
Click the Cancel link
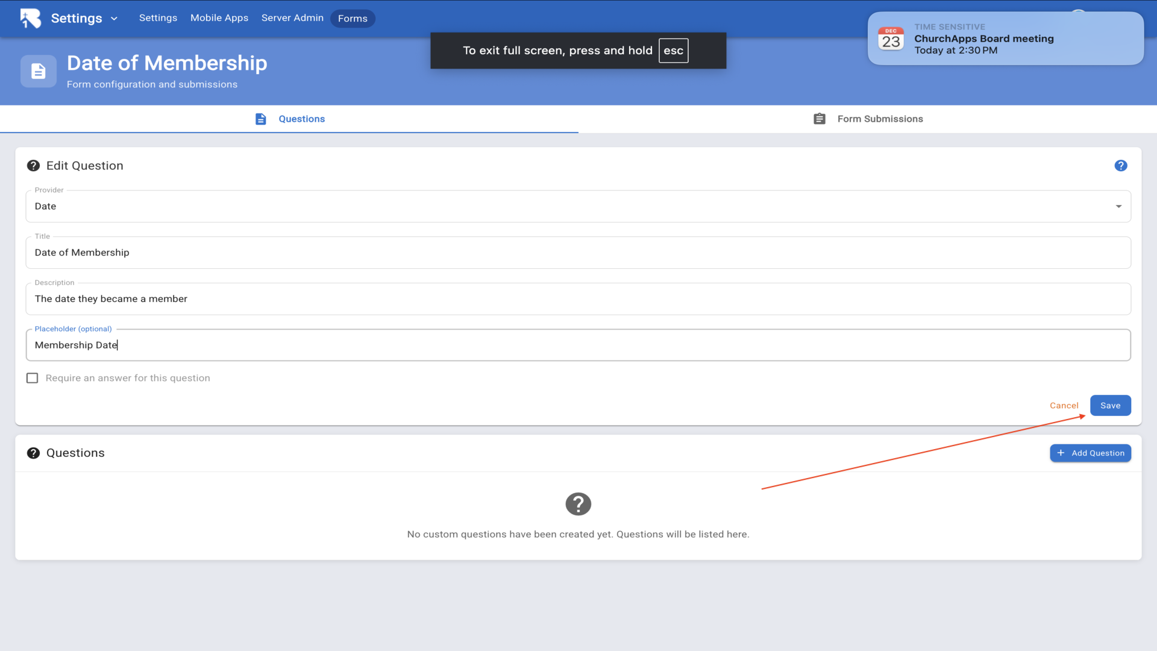[1064, 406]
